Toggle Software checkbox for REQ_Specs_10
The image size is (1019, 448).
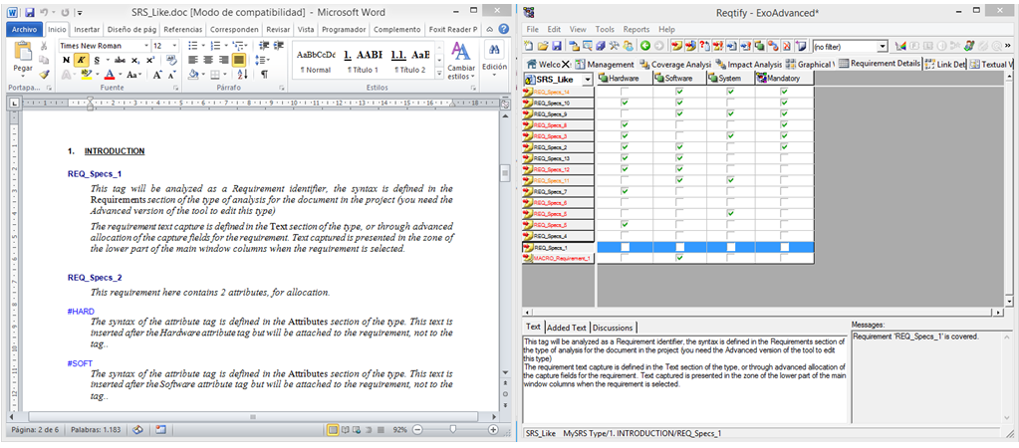point(679,104)
